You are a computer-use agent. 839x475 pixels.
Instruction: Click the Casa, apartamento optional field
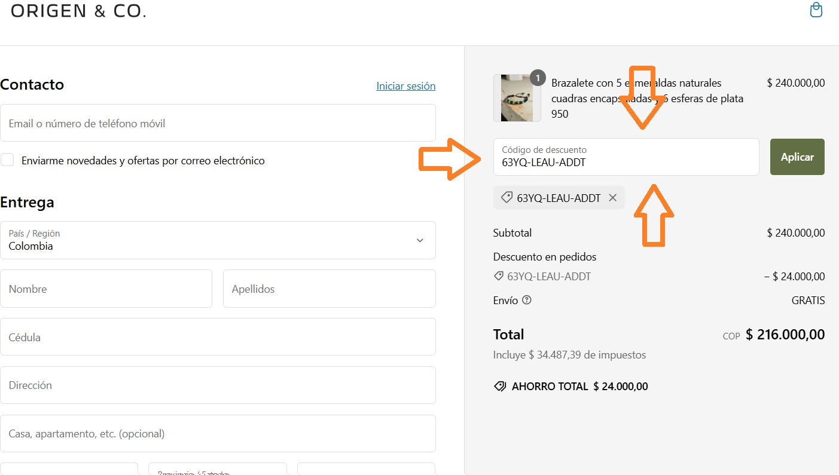pos(218,434)
